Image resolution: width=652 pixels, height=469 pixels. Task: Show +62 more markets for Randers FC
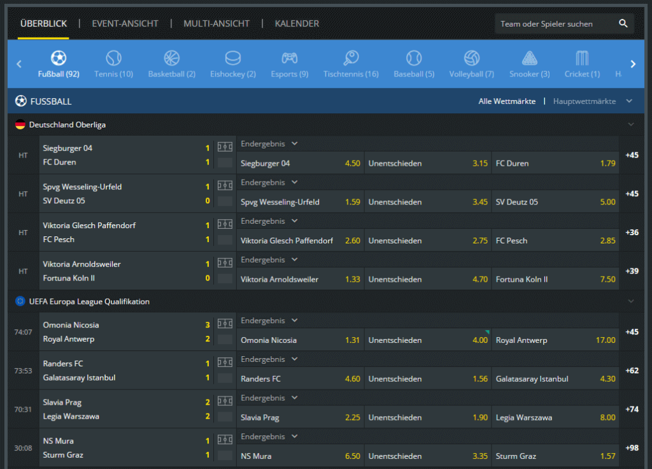tap(632, 370)
